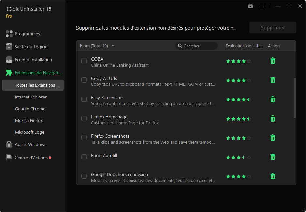
Task: Toggle the sort arrow beside Nom (Total:19)
Action: [x=113, y=46]
